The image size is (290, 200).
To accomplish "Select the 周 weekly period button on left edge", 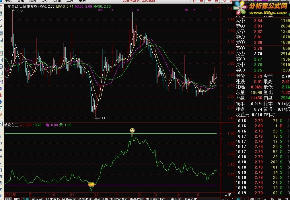I will tap(1, 176).
